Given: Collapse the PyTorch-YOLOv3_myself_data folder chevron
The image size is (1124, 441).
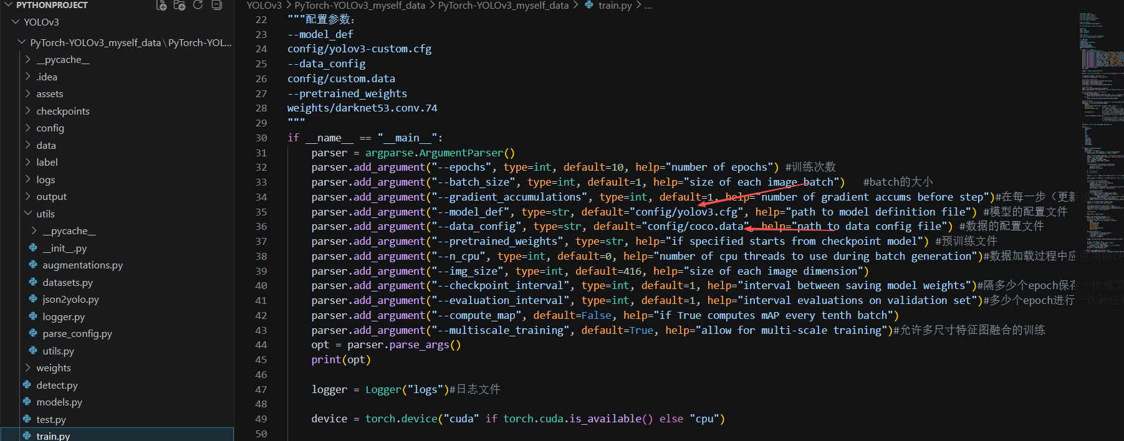Looking at the screenshot, I should click(22, 42).
